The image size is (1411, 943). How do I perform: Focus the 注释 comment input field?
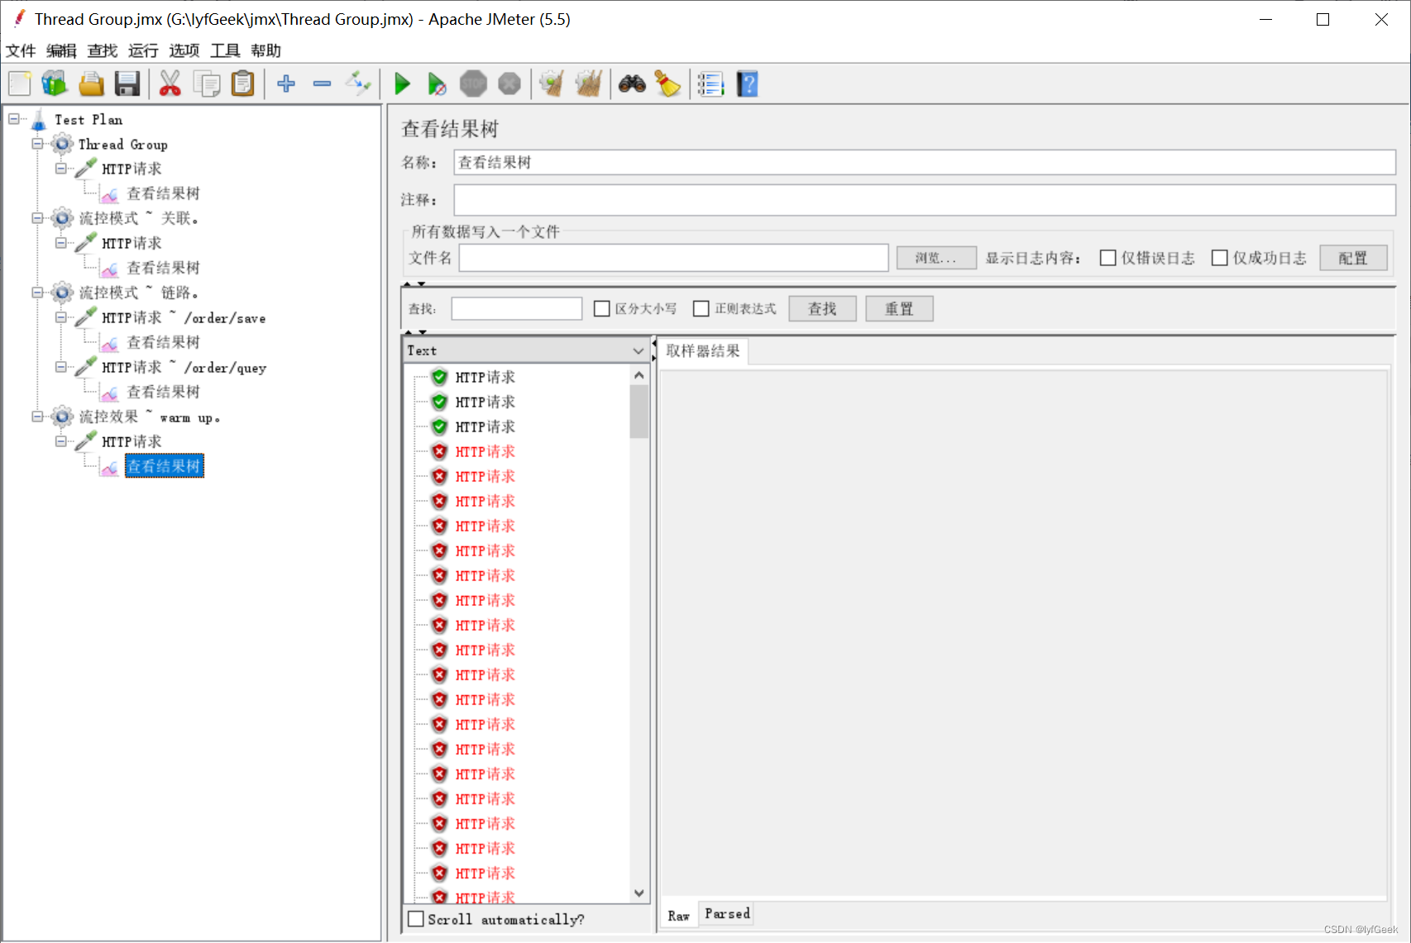pyautogui.click(x=925, y=200)
